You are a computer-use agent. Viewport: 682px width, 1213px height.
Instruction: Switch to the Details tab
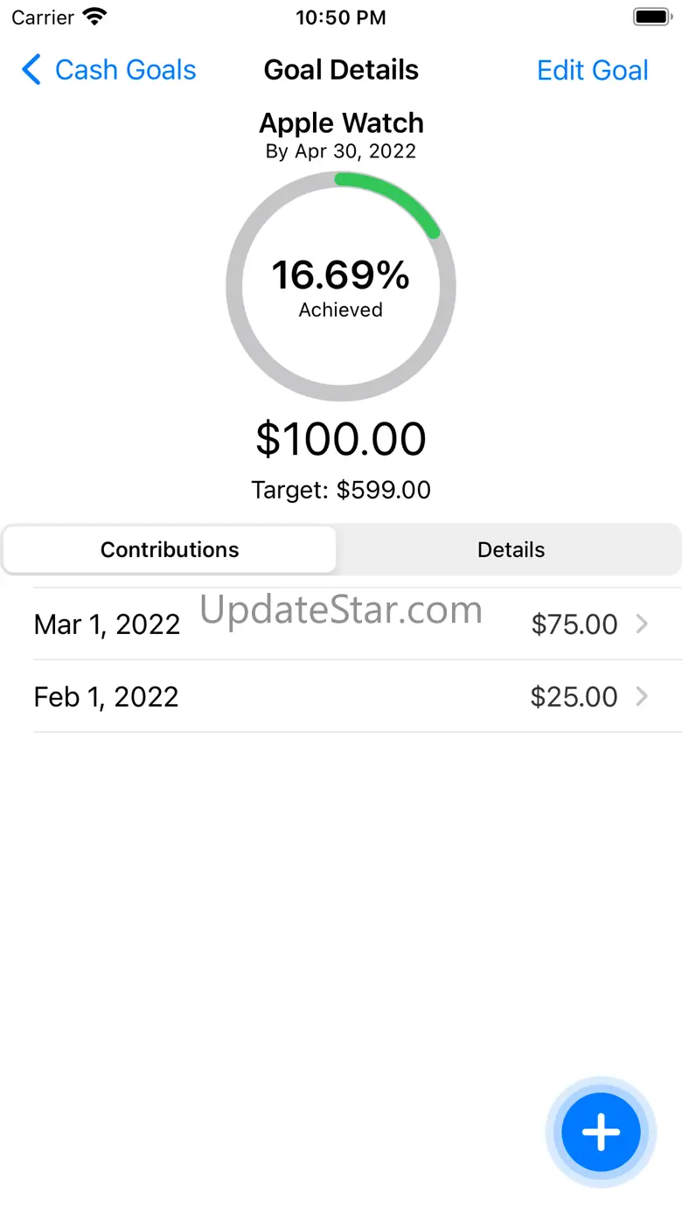[x=511, y=549]
